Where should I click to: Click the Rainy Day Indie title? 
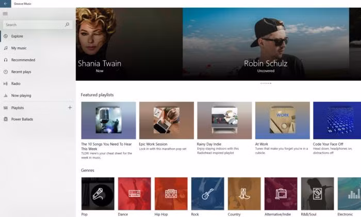(209, 144)
